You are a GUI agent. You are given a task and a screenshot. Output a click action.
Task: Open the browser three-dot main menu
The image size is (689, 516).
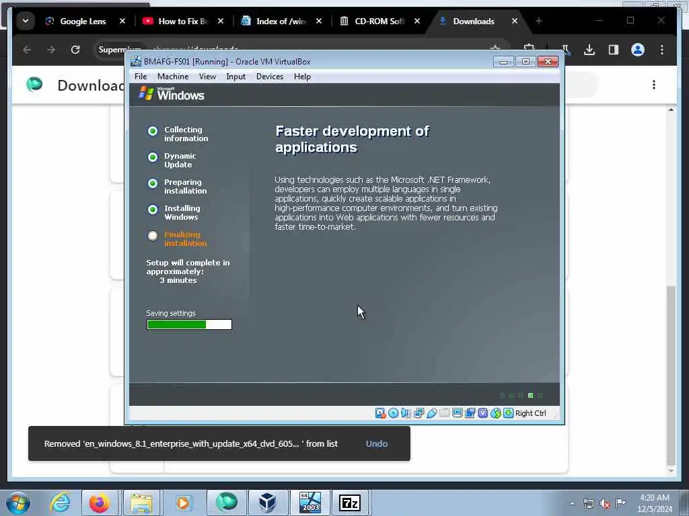pos(662,50)
